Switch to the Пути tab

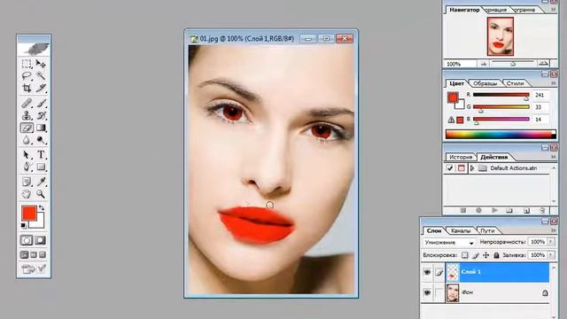pos(487,230)
